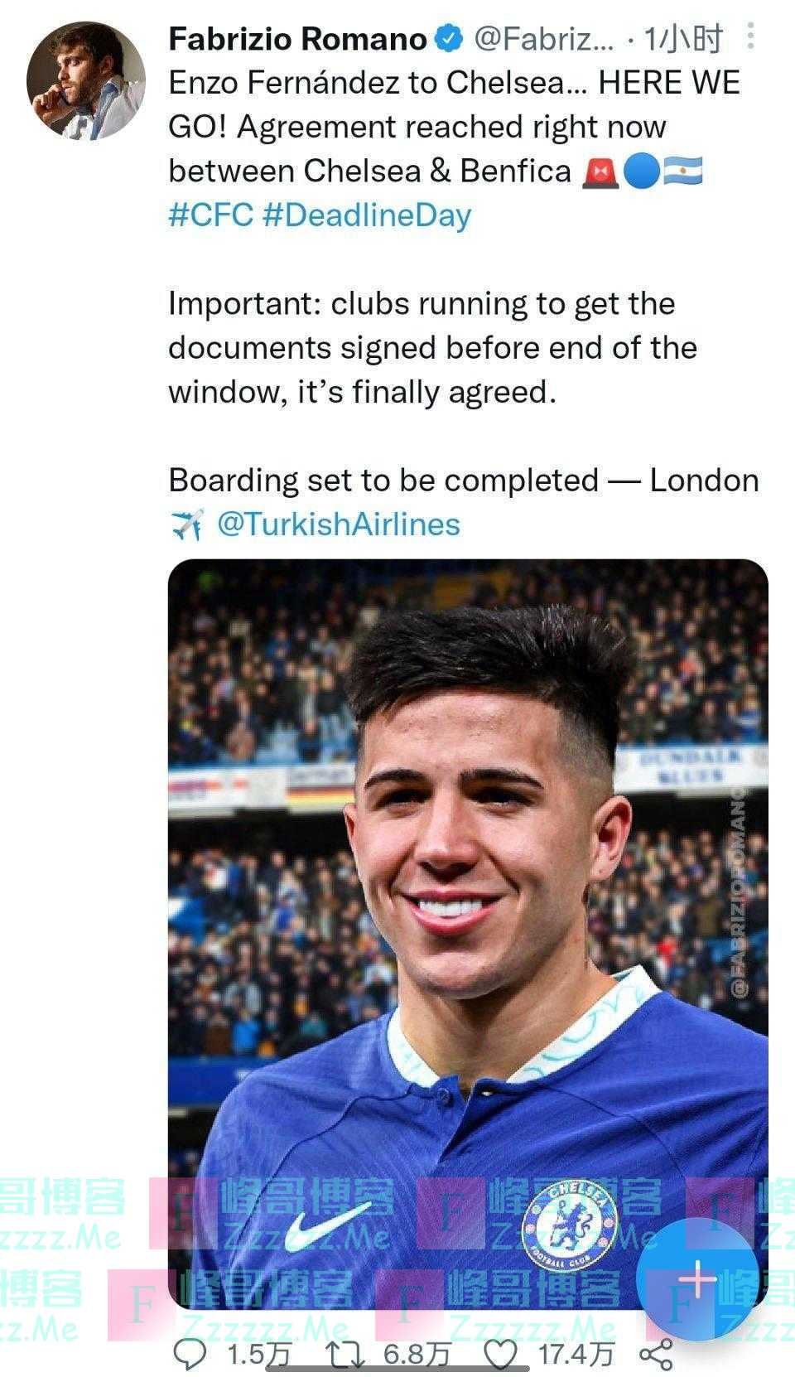
Task: Tap the 1.5万 reply count
Action: [258, 1355]
